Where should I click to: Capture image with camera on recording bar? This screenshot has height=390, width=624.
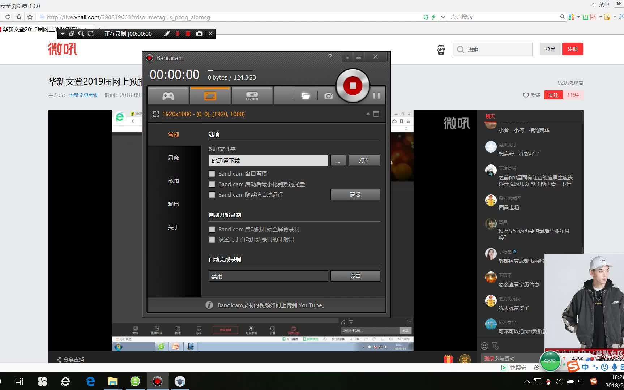[x=199, y=34]
